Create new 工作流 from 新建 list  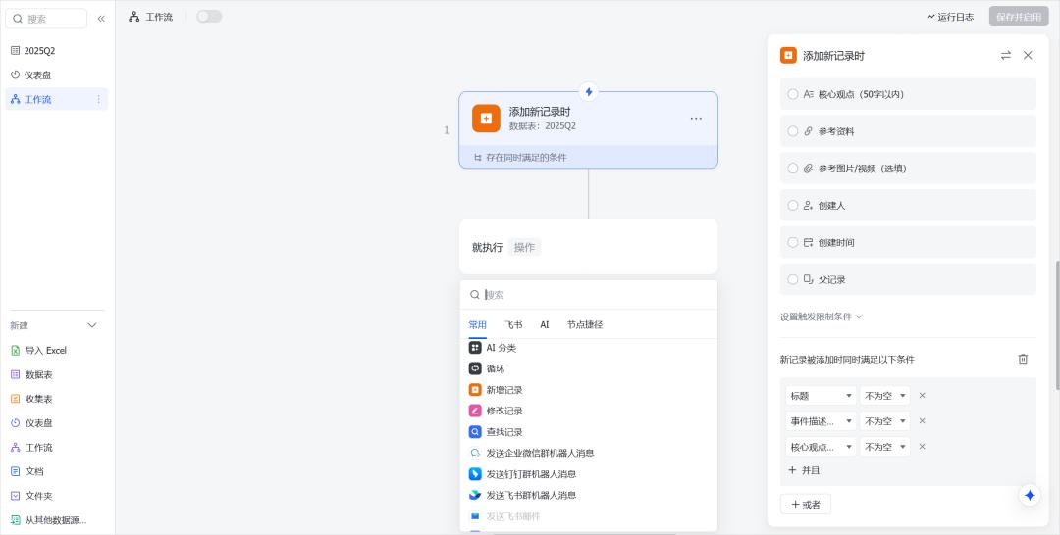coord(56,447)
